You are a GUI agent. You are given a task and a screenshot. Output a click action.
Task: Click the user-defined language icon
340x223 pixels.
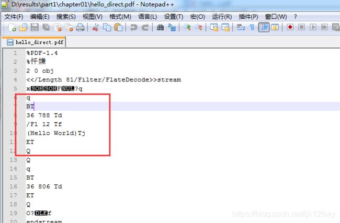click(x=275, y=28)
